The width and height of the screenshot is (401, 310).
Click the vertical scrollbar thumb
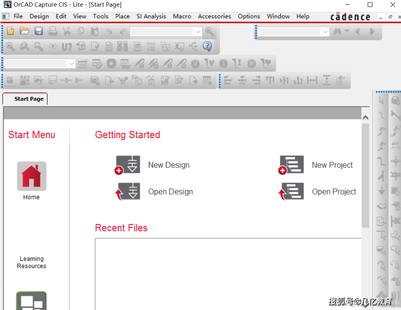click(x=365, y=175)
